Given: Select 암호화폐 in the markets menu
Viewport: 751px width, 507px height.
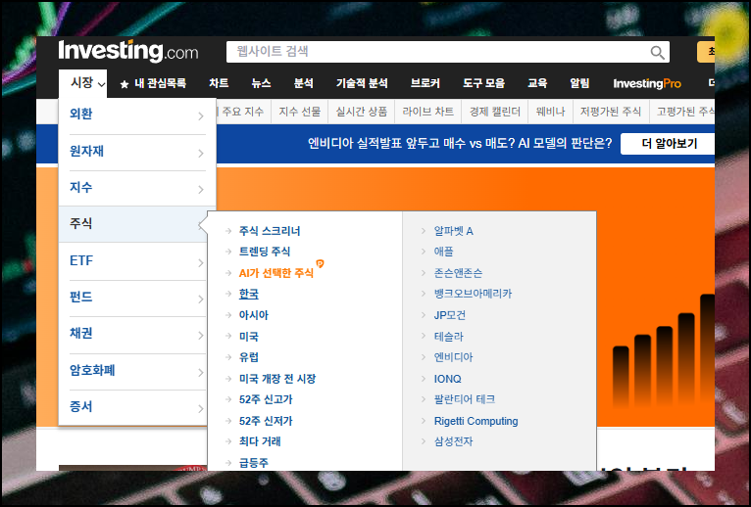Looking at the screenshot, I should (92, 370).
